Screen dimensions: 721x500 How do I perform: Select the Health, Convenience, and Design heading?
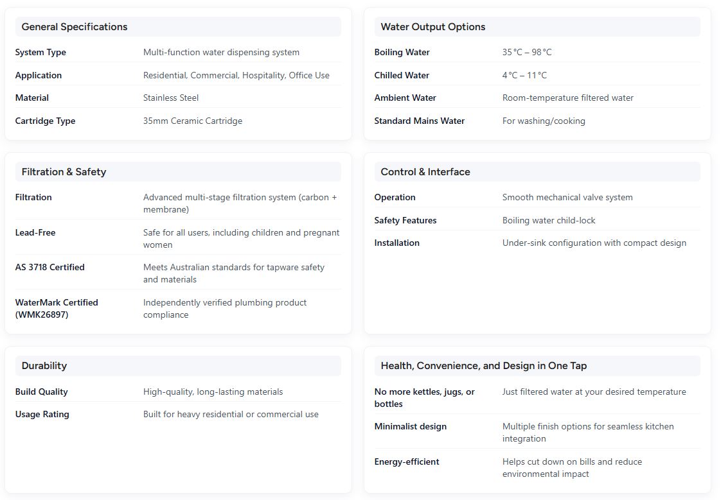pyautogui.click(x=484, y=366)
